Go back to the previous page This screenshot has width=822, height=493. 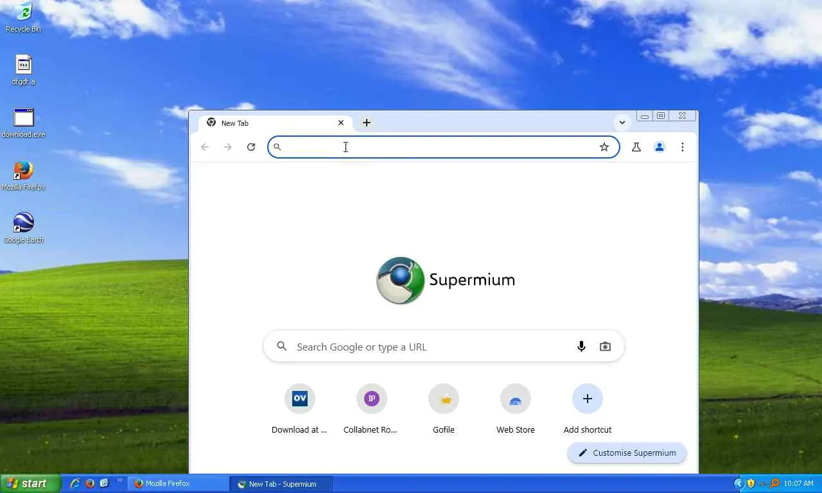click(x=205, y=147)
